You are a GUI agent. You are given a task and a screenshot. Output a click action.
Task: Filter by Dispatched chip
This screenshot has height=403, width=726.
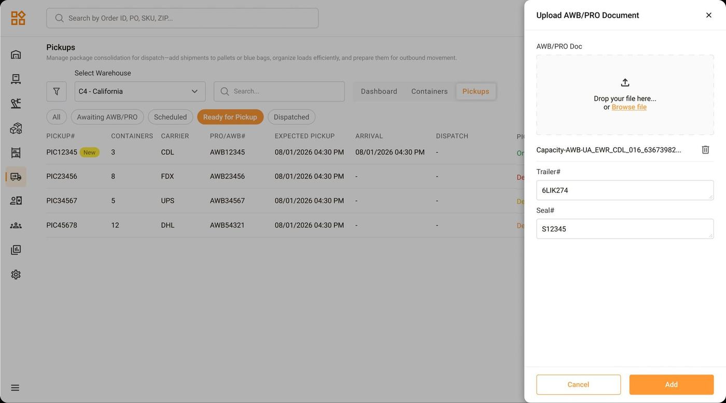tap(291, 117)
